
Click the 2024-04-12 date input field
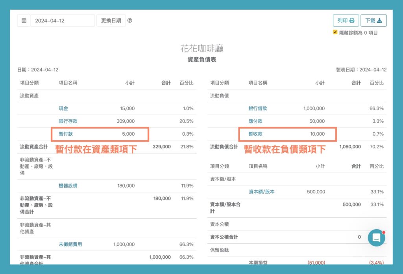point(63,20)
